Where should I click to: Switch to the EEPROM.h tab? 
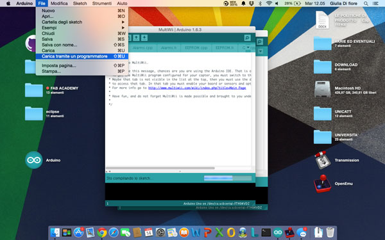225,48
